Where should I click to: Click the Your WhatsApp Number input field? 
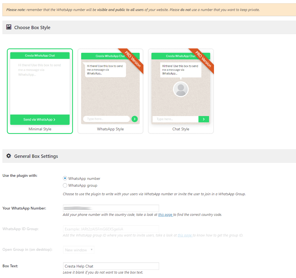(111, 208)
